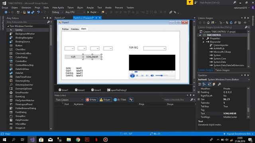Open File Explorer from the taskbar
This screenshot has width=255, height=143.
(69, 139)
